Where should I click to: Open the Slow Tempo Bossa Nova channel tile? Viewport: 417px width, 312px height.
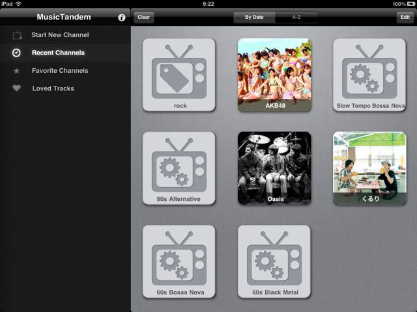[x=369, y=75]
